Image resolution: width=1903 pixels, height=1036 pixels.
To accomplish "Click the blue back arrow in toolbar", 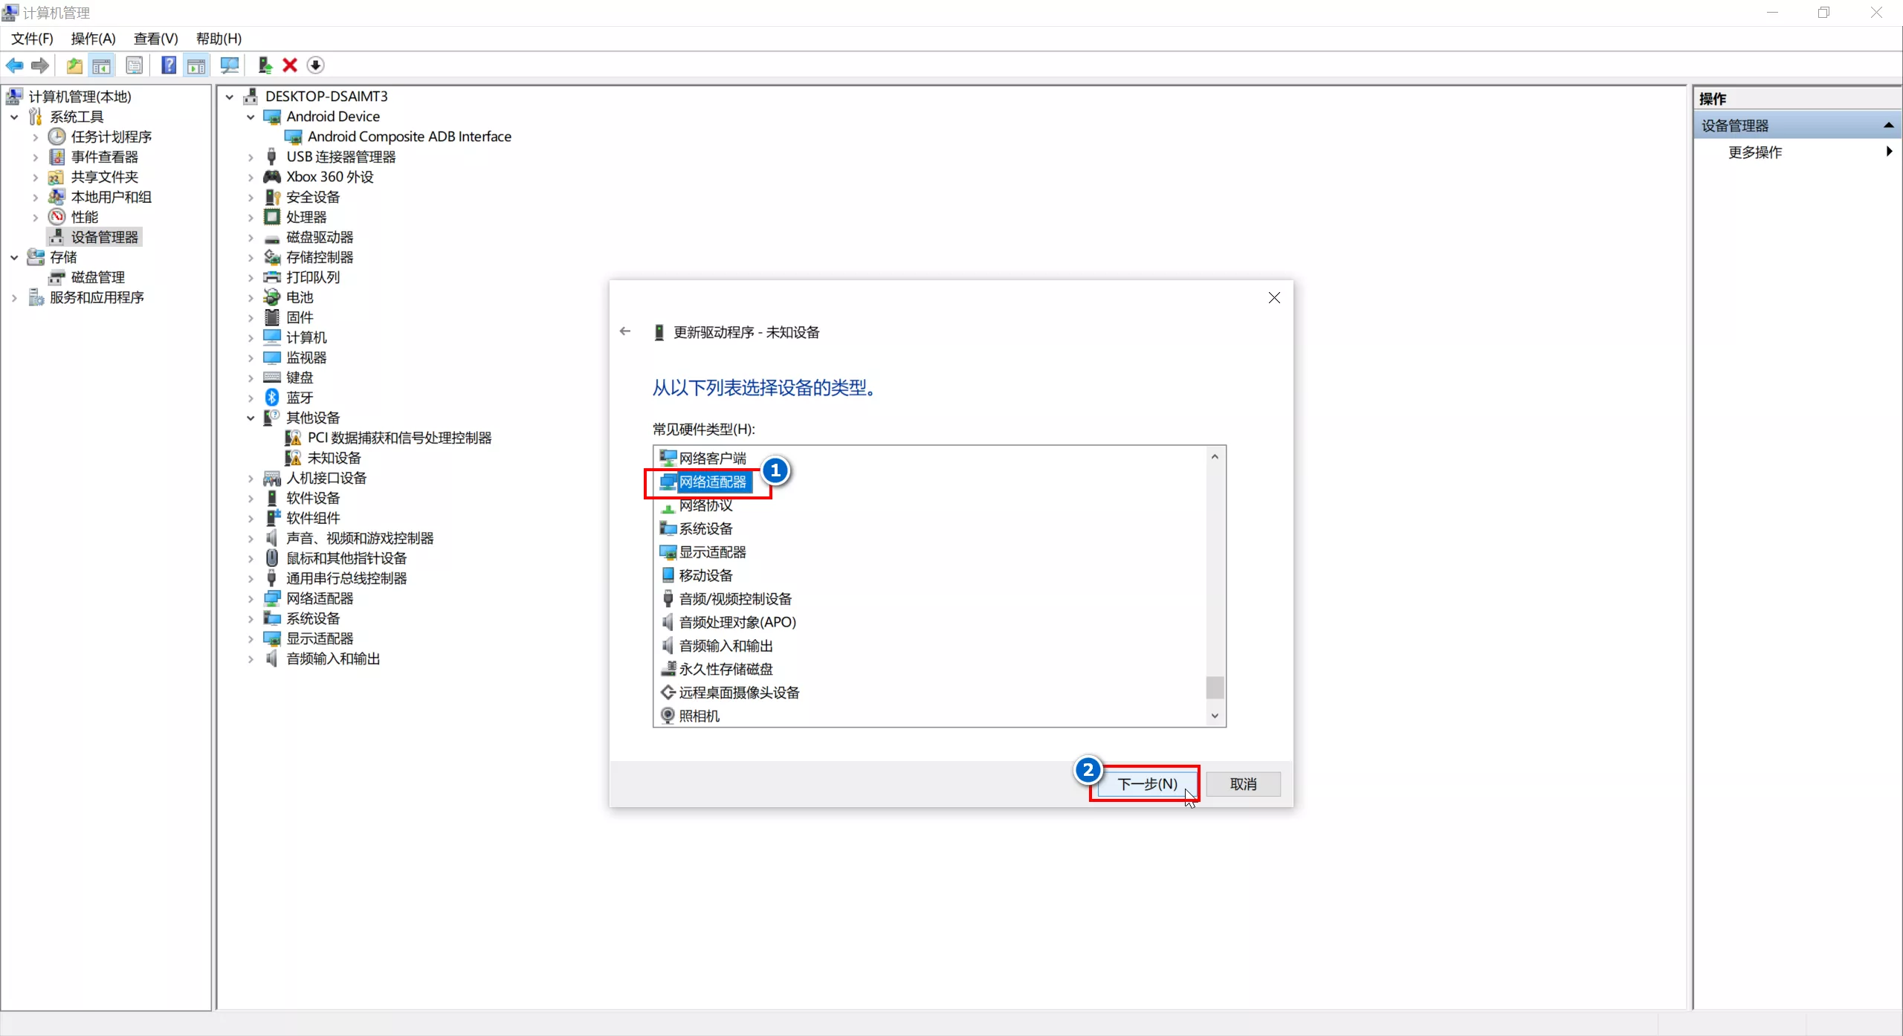I will [x=14, y=65].
